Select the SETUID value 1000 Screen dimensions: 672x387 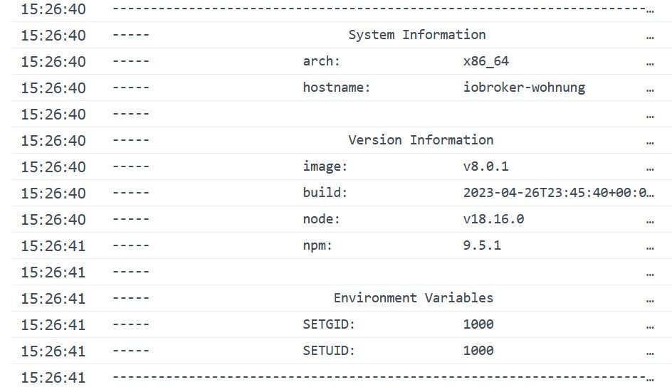478,351
